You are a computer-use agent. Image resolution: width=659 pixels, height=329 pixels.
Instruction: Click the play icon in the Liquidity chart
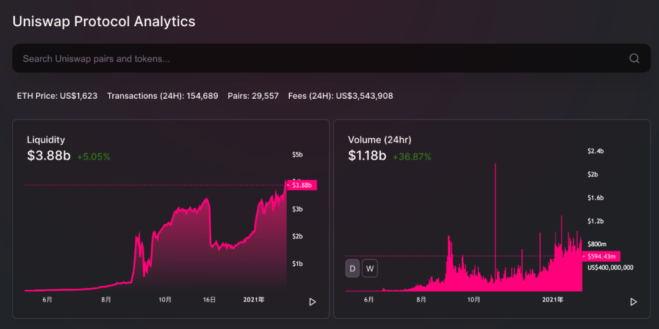(x=312, y=302)
